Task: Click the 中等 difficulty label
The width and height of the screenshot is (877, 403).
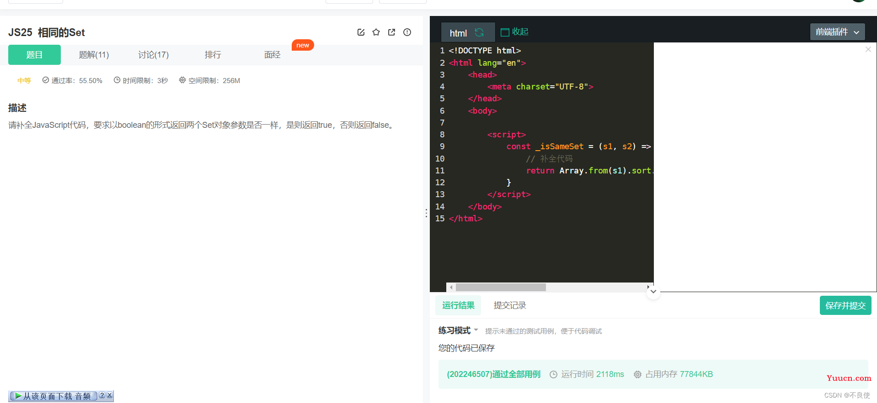Action: pos(24,80)
